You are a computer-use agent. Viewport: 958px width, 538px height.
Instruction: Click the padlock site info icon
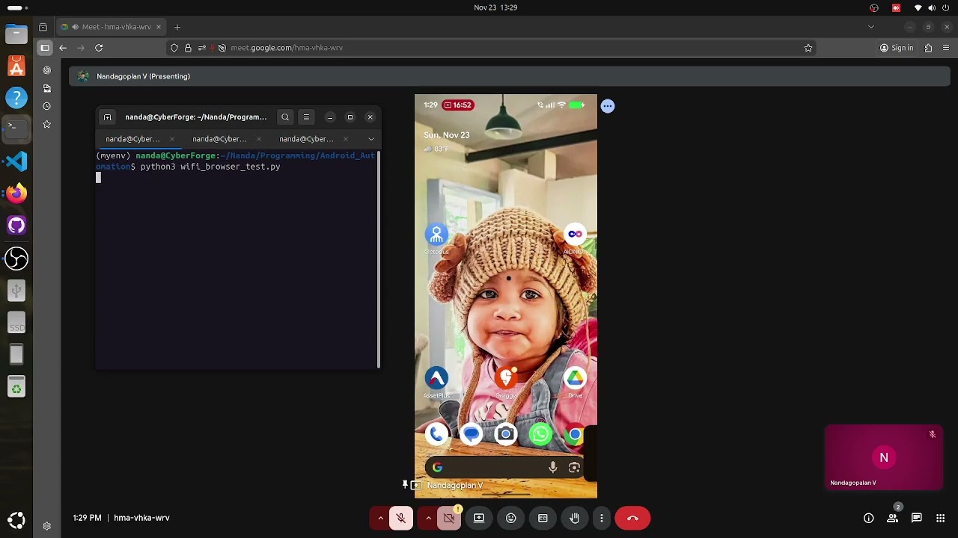(188, 48)
